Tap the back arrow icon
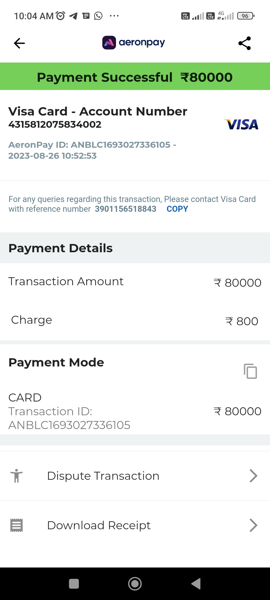Screen dimensions: 270x600 tap(19, 43)
